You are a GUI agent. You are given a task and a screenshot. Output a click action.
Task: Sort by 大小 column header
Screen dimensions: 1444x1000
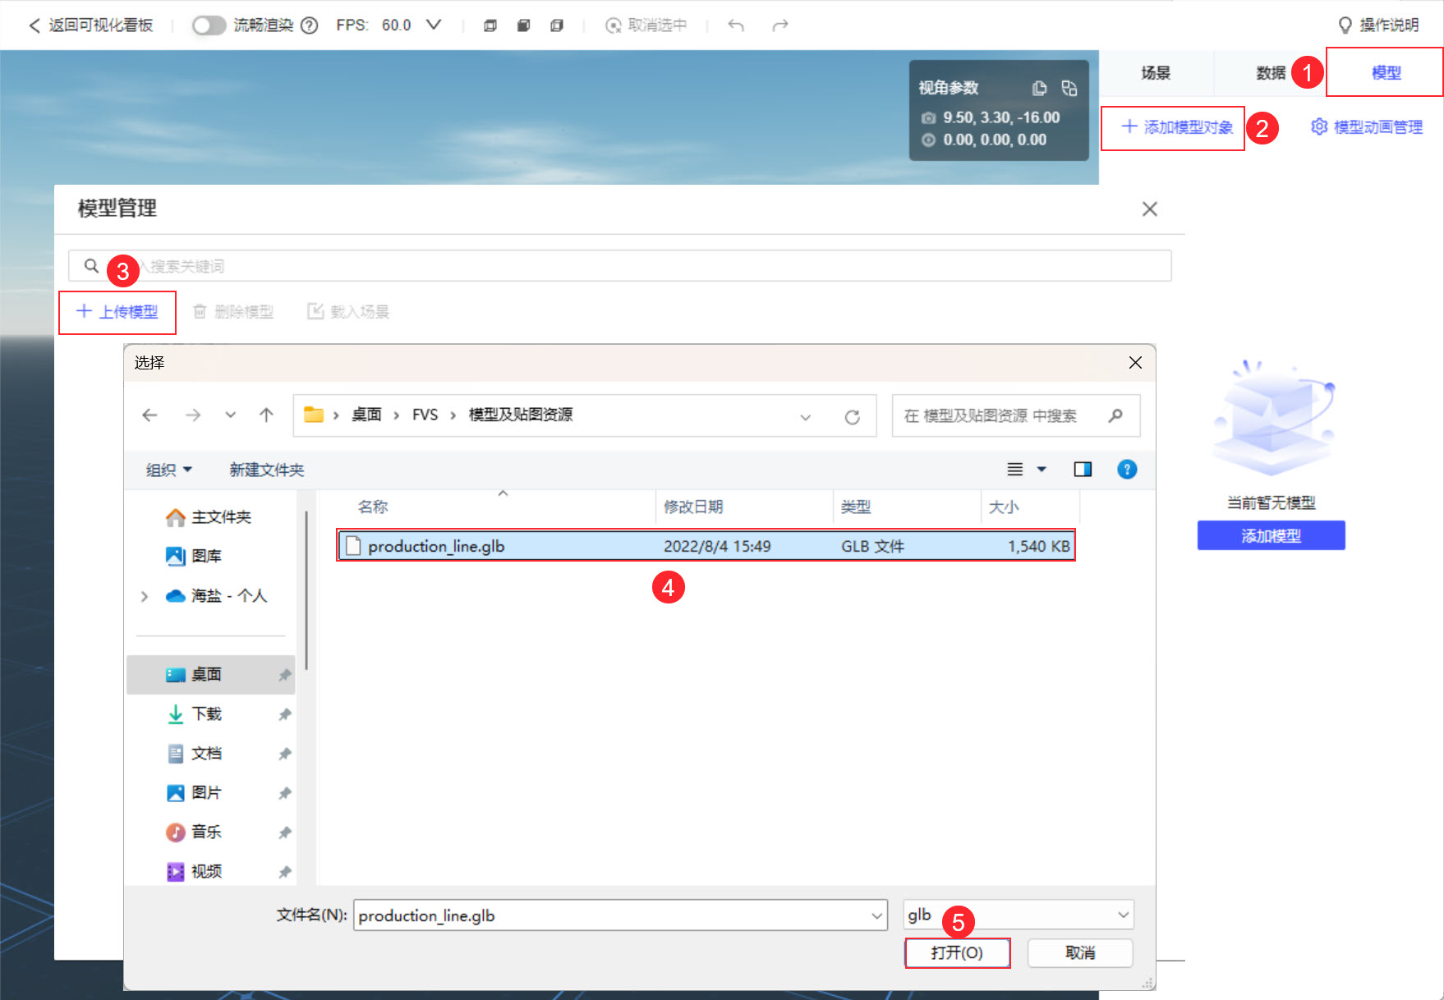(x=1030, y=507)
